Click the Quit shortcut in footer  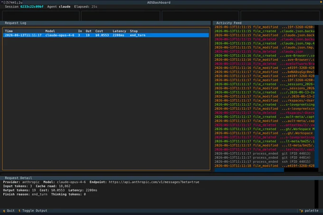tap(9, 210)
